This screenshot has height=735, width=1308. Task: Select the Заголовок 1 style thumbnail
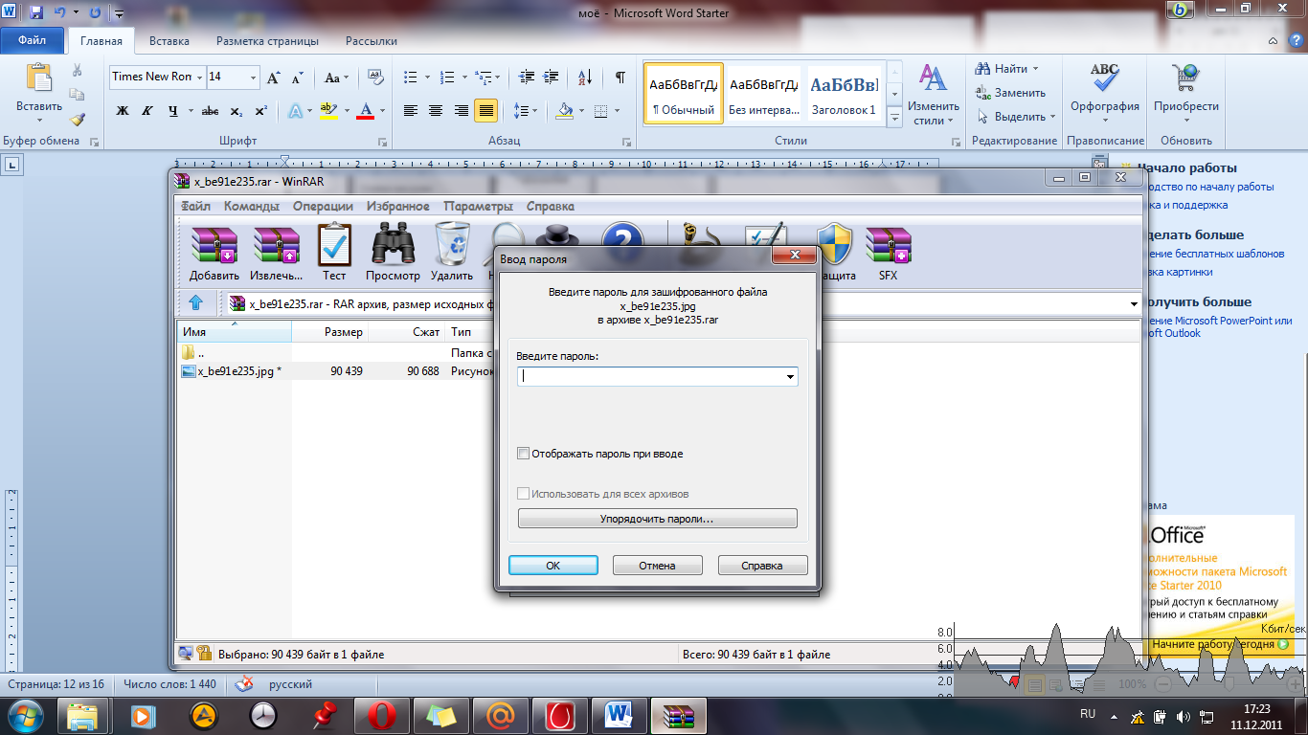coord(844,95)
